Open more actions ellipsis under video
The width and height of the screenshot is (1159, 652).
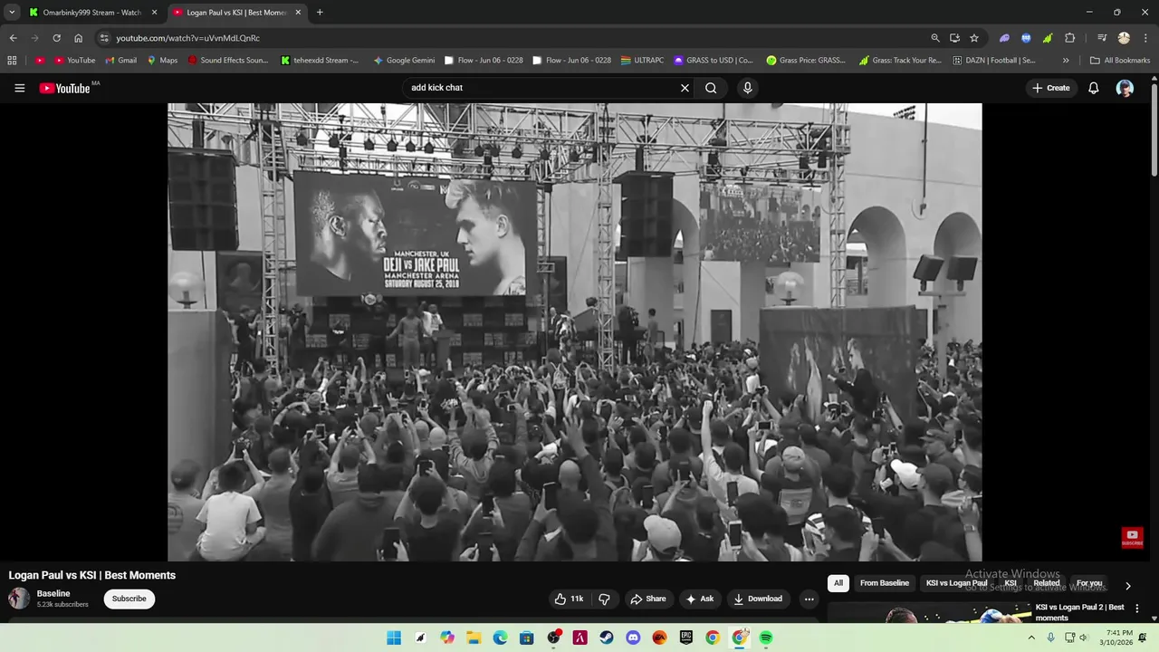click(x=809, y=599)
